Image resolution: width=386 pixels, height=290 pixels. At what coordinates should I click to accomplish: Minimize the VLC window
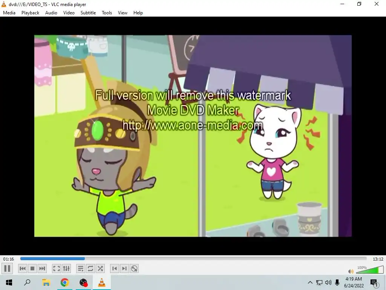[342, 4]
